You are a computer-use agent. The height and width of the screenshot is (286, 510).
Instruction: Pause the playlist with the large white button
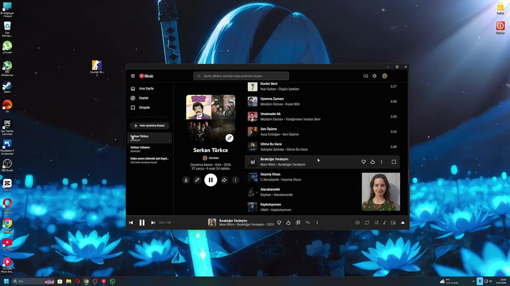click(x=211, y=180)
